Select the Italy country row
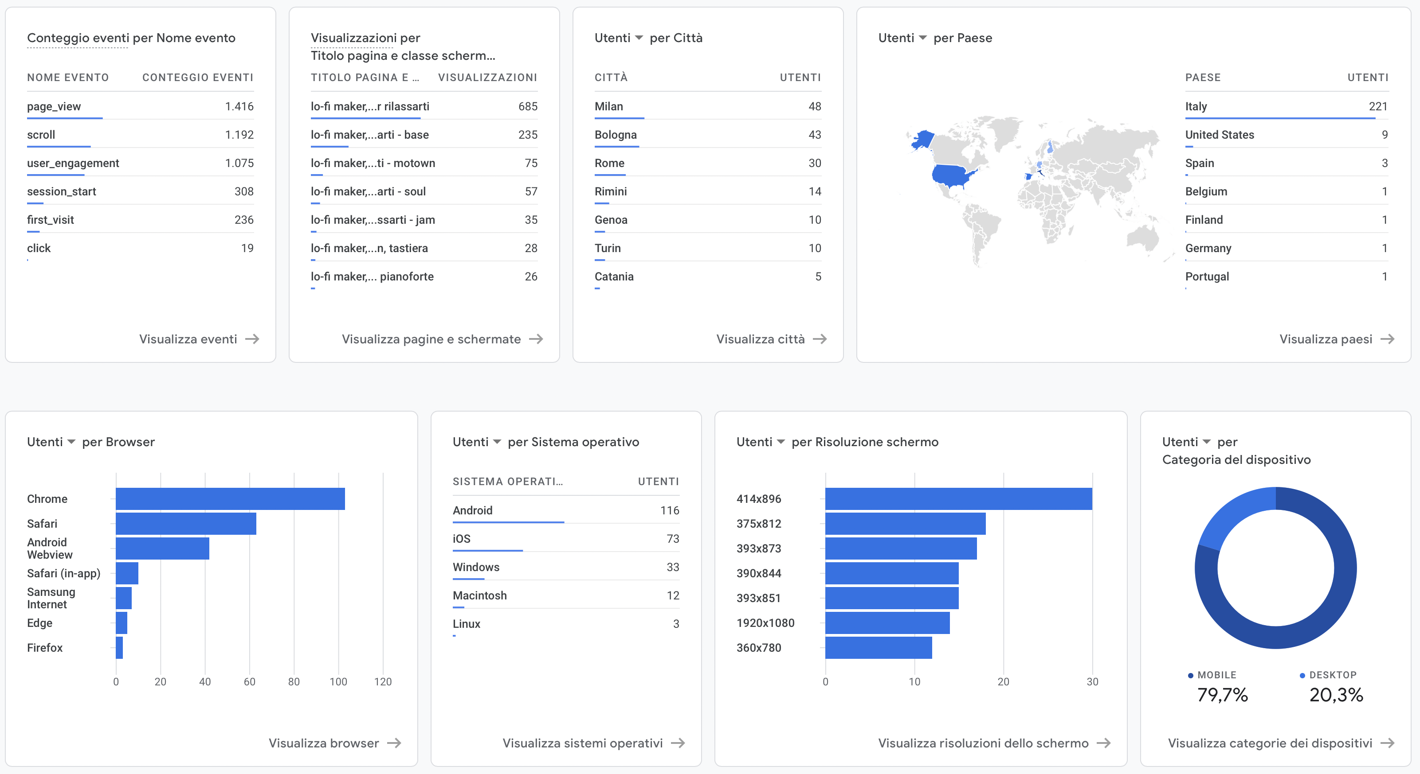1420x774 pixels. tap(1287, 106)
